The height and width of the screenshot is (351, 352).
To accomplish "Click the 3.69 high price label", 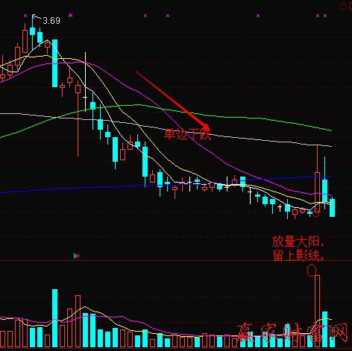I will pyautogui.click(x=51, y=21).
